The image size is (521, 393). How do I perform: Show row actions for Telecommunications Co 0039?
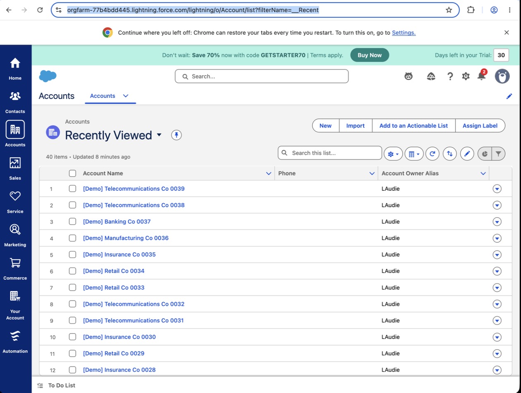[x=497, y=189]
